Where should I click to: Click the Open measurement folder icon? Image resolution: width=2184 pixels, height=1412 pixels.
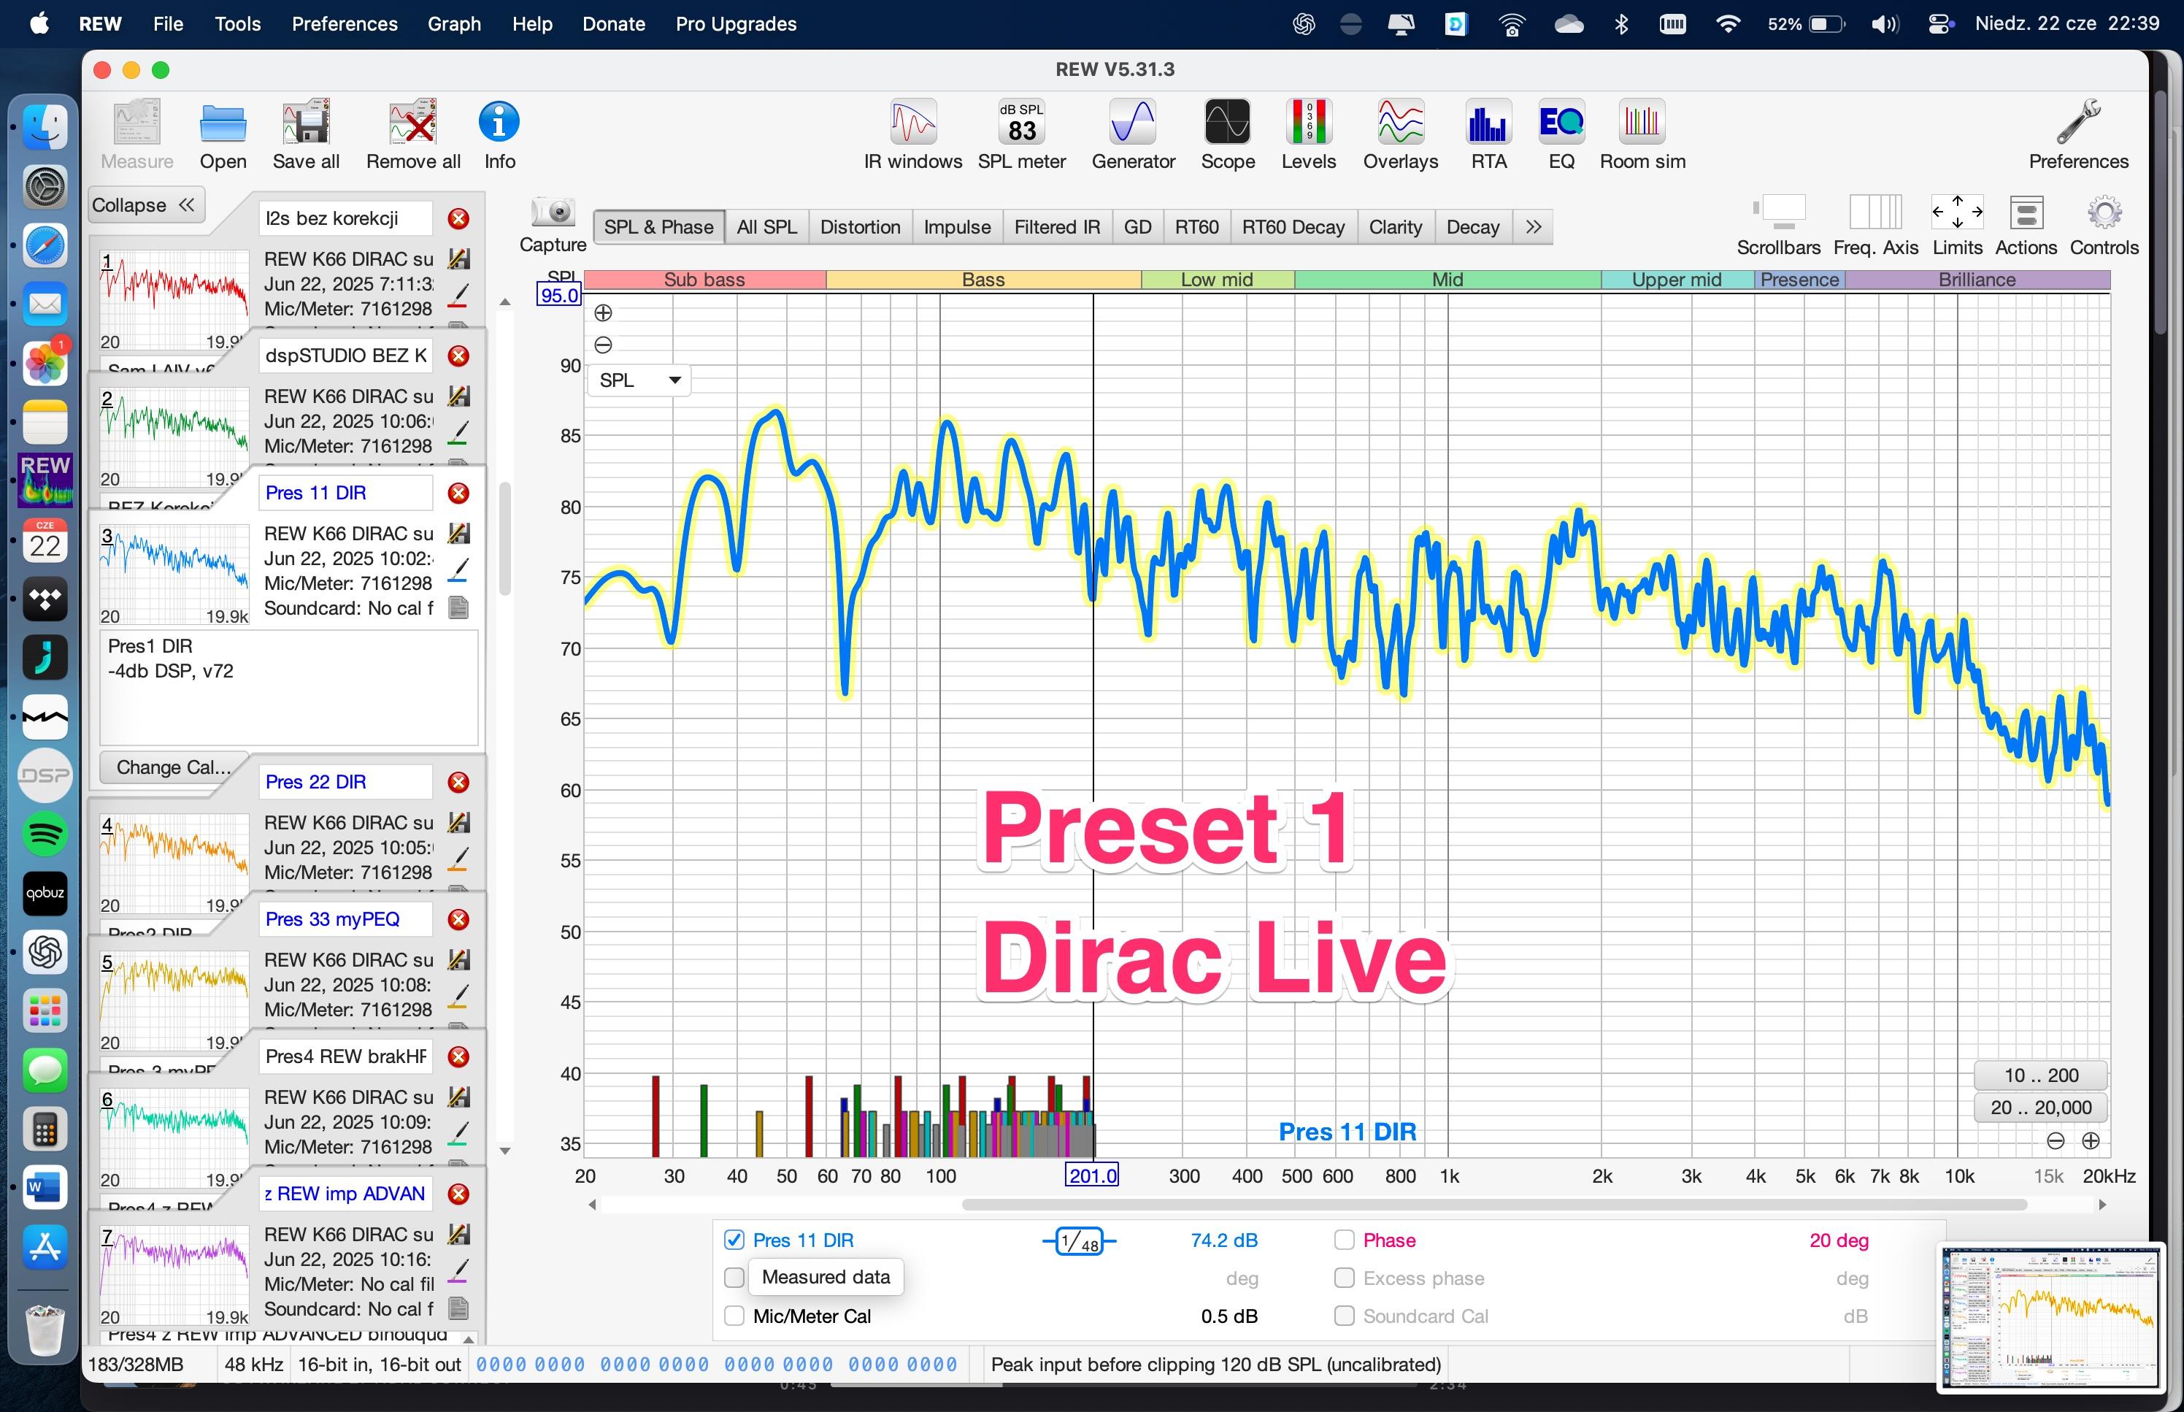[223, 135]
